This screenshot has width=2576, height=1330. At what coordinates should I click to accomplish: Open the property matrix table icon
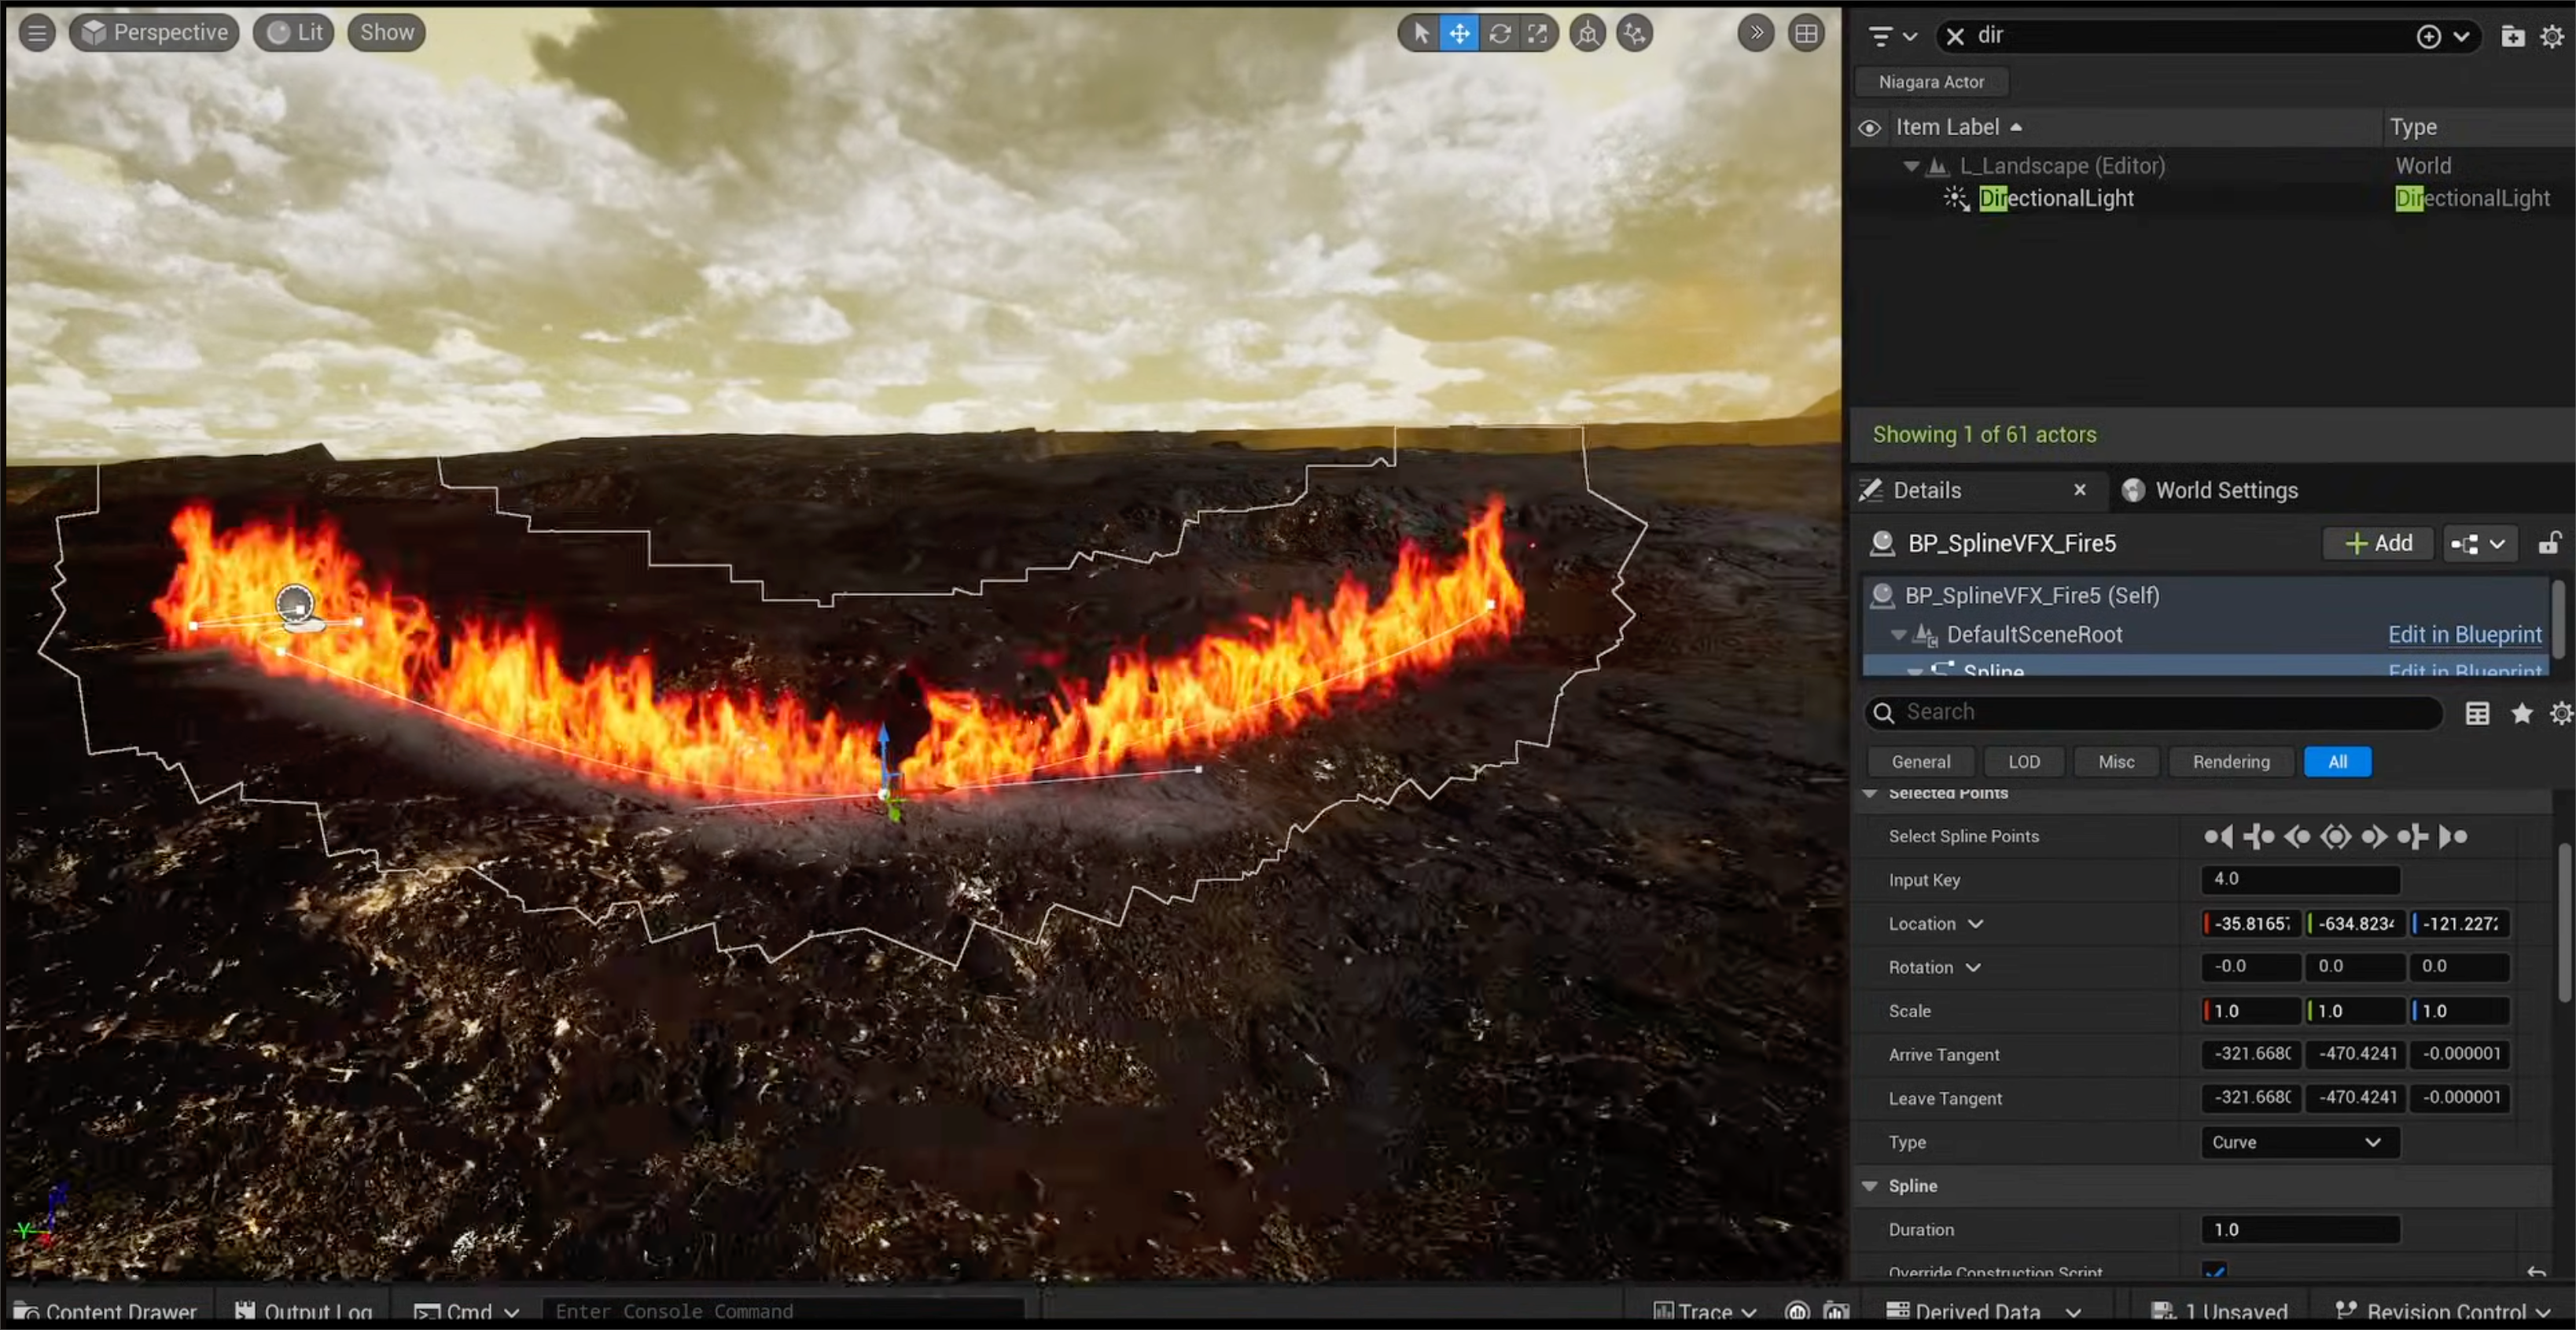click(2477, 713)
